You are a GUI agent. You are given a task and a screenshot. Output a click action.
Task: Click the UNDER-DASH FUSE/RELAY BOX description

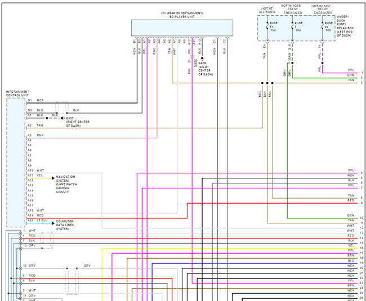pyautogui.click(x=345, y=26)
